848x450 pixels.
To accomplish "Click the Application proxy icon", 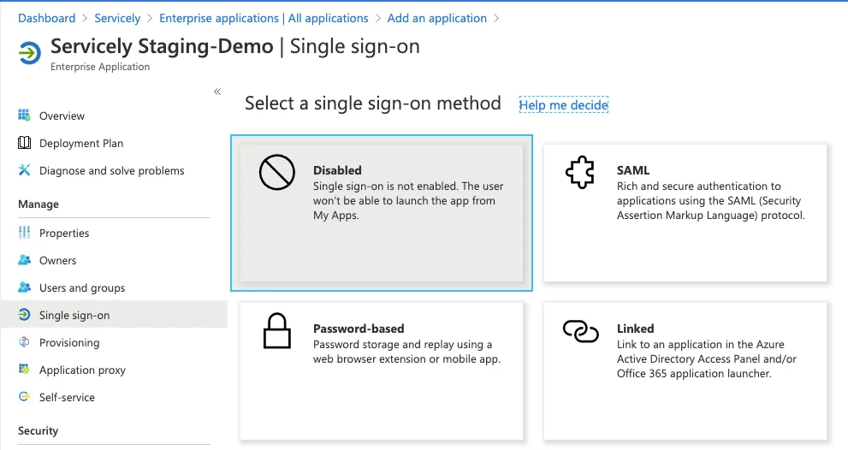I will (24, 370).
